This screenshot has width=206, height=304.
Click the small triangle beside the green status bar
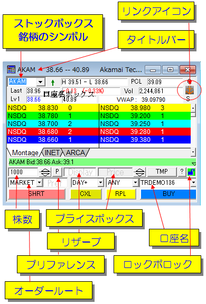point(194,164)
